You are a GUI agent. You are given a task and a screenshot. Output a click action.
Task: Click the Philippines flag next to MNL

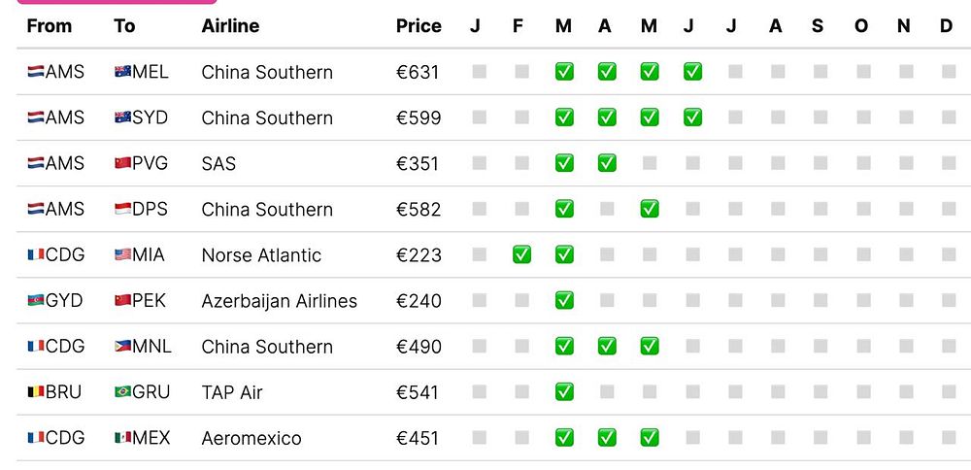[122, 346]
